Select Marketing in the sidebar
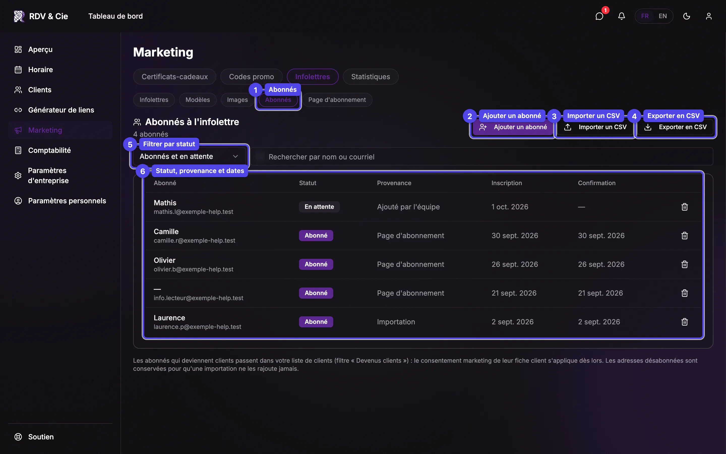 click(60, 130)
